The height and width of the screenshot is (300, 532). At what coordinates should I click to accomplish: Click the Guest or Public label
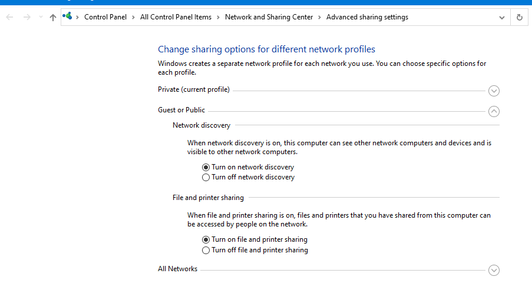pyautogui.click(x=181, y=110)
